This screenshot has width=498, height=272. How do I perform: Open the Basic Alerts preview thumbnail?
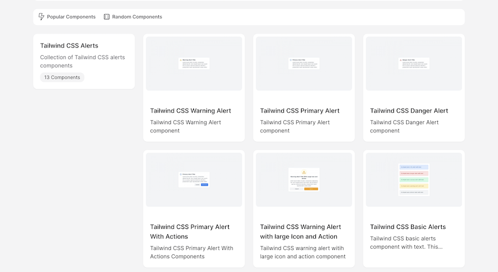(414, 180)
